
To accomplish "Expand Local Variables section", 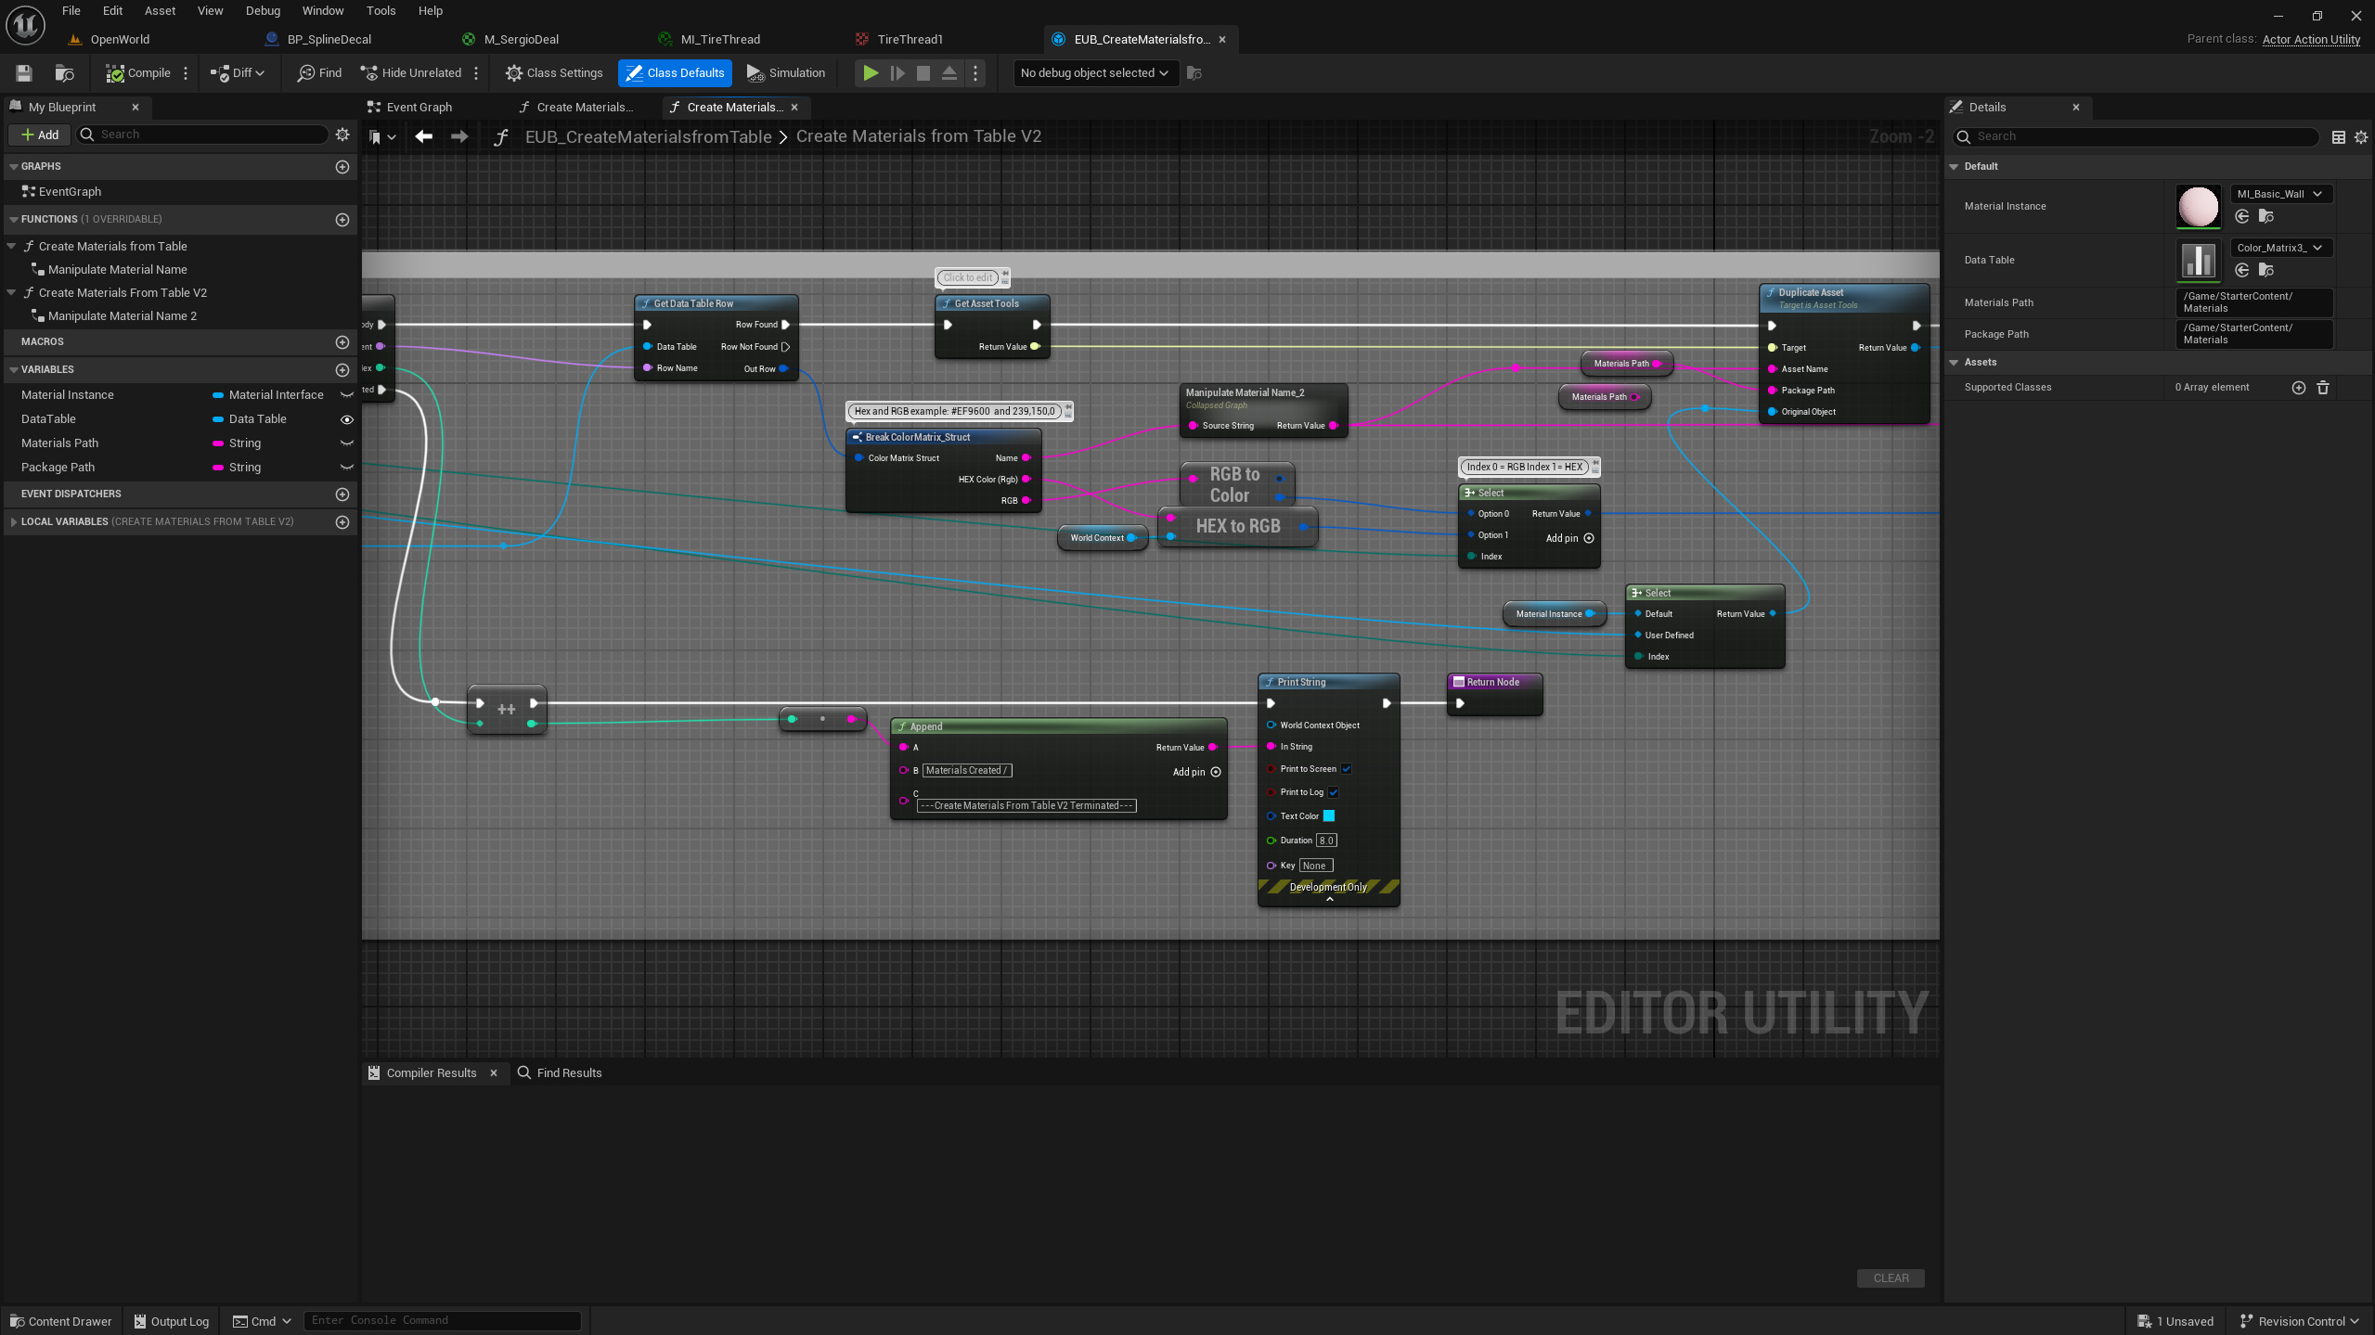I will pyautogui.click(x=13, y=521).
